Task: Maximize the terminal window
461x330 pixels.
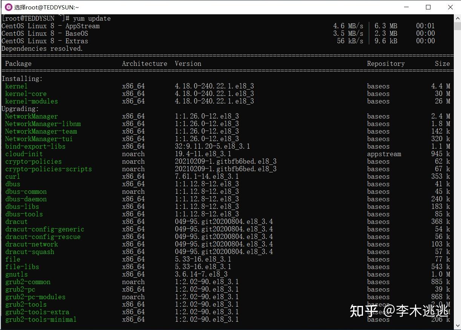Action: point(428,7)
